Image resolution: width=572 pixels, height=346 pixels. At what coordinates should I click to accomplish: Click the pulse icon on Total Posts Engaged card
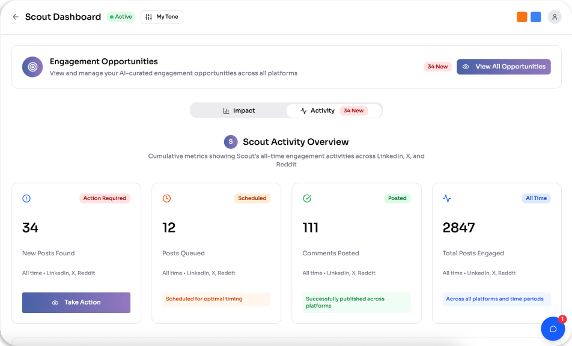[x=447, y=198]
